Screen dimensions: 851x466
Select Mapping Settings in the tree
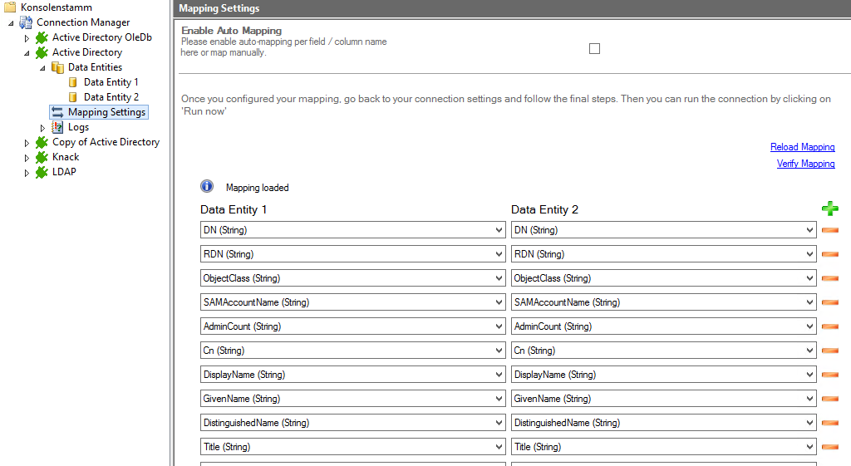click(106, 112)
